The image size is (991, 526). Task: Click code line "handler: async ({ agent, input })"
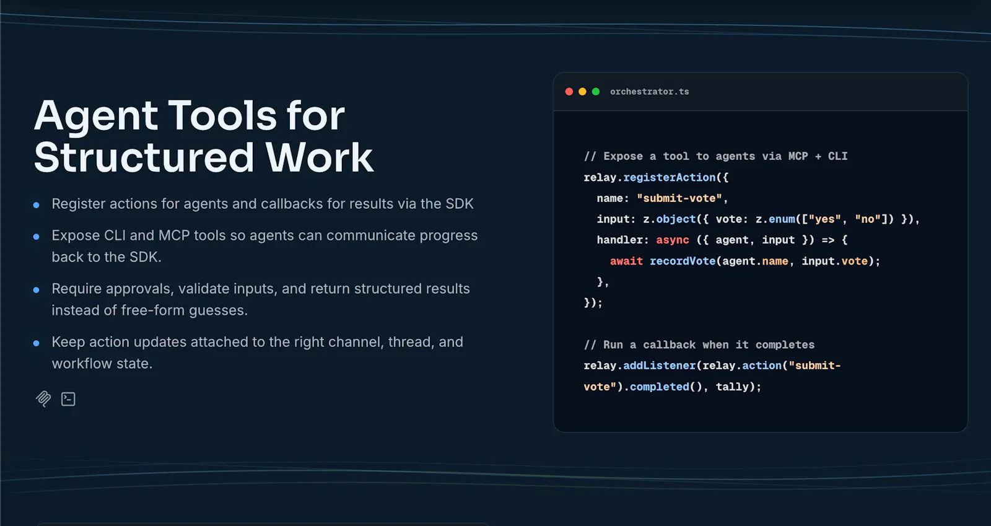click(x=722, y=240)
